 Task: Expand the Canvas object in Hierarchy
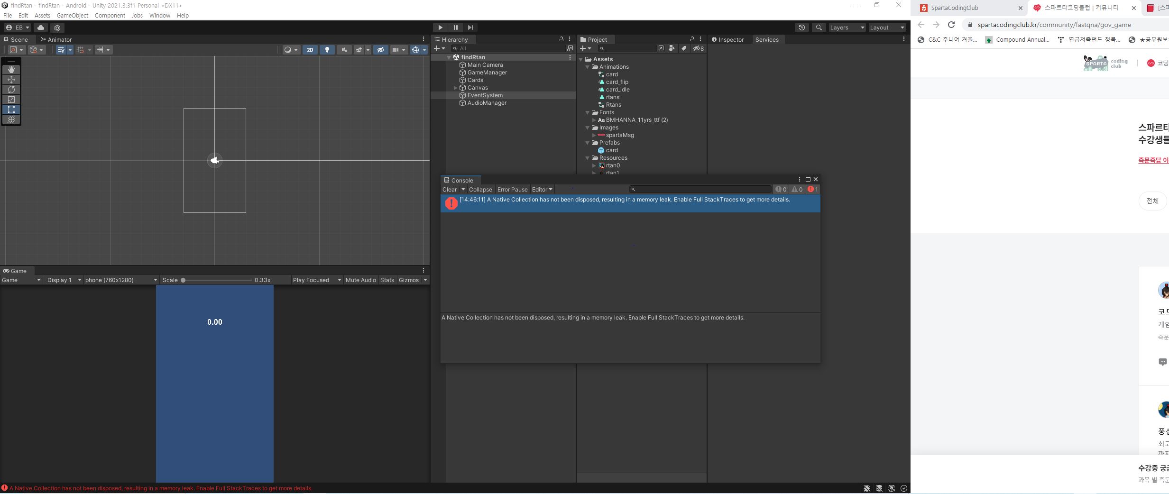pos(455,88)
